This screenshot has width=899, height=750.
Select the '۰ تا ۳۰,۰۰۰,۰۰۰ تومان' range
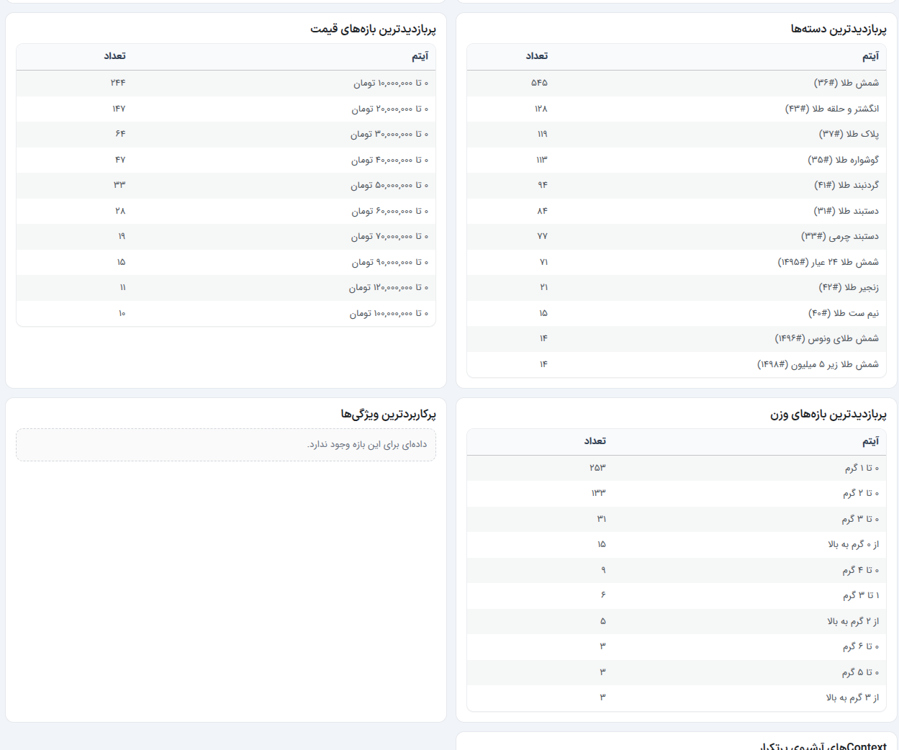click(226, 134)
